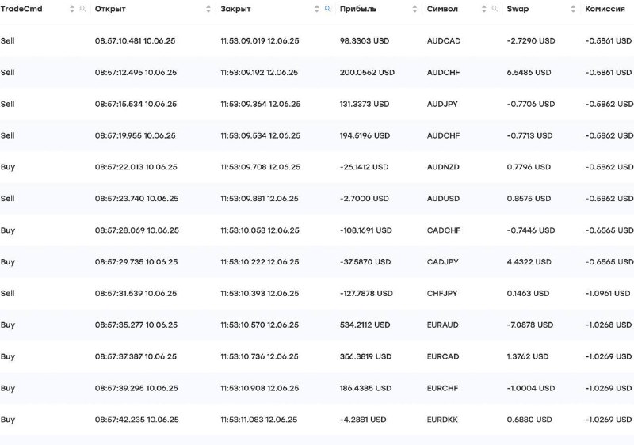Select AUDCAD symbol cell
634x445 pixels.
[444, 41]
